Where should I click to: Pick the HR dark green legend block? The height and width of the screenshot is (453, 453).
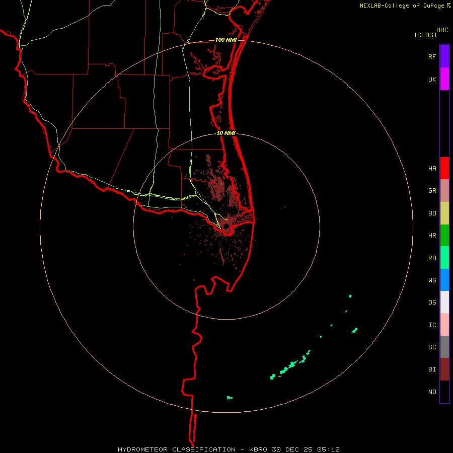point(444,236)
